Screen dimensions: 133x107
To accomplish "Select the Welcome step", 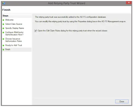I will click(x=9, y=20).
